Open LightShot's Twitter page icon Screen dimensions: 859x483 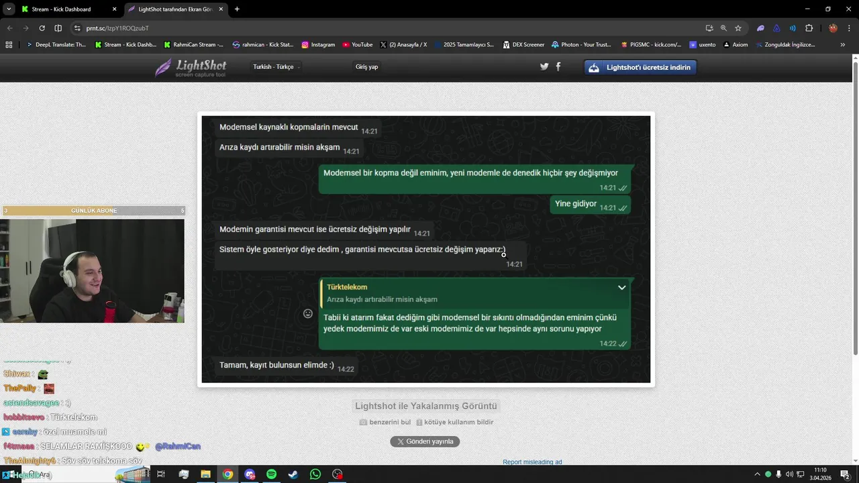pos(544,66)
